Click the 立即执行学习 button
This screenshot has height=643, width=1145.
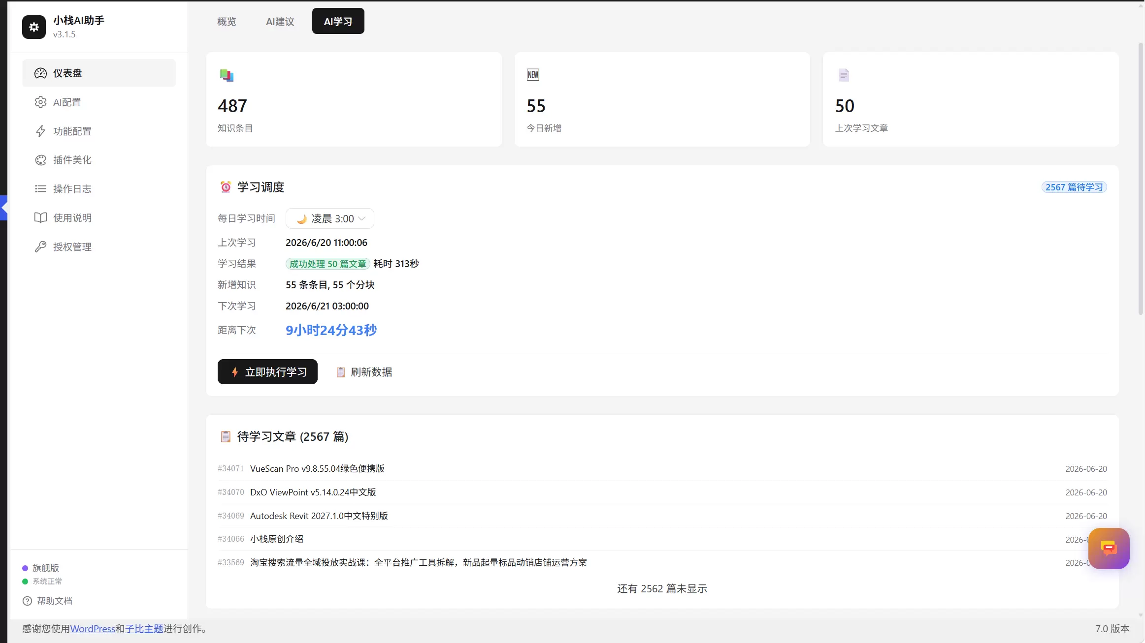(x=267, y=372)
